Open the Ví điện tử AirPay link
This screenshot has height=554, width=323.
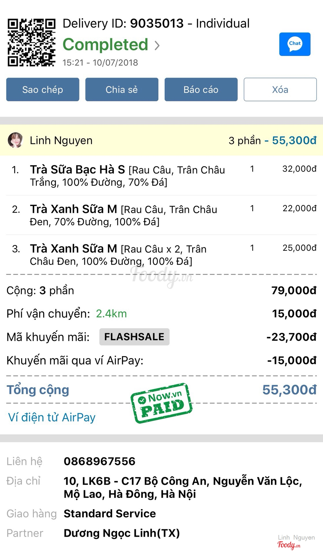(52, 418)
